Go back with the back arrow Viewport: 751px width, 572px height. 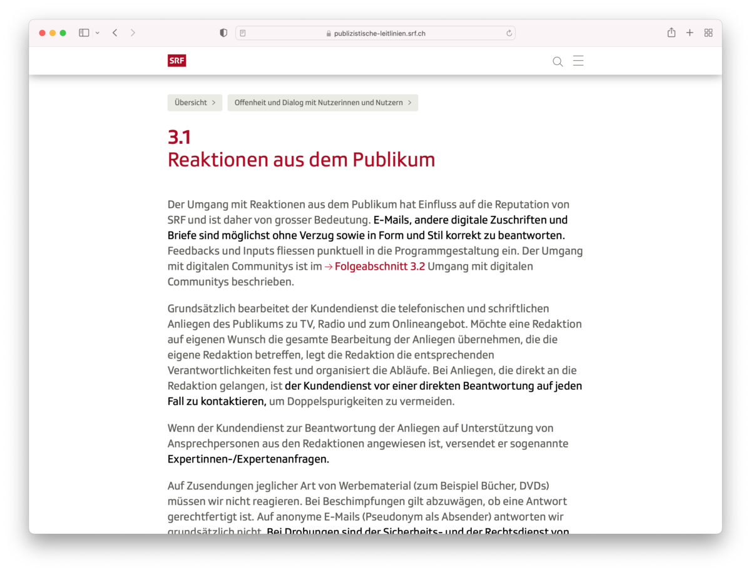pos(115,33)
